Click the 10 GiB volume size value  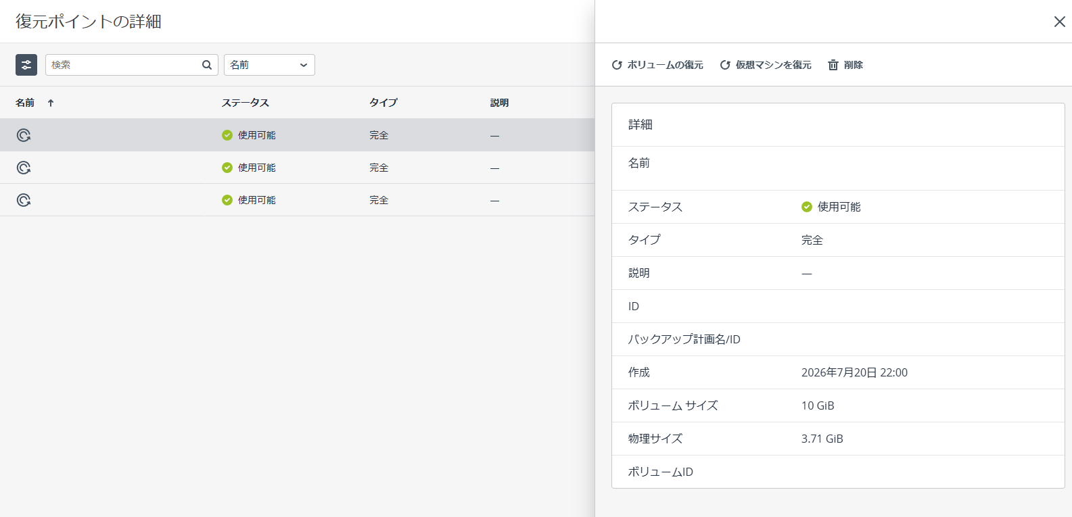coord(818,405)
